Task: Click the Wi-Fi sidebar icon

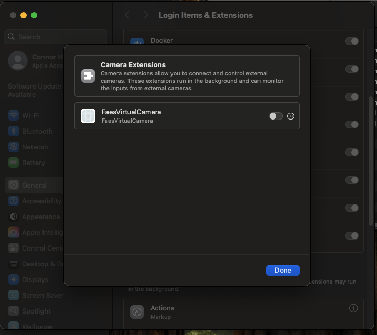Action: (14, 115)
